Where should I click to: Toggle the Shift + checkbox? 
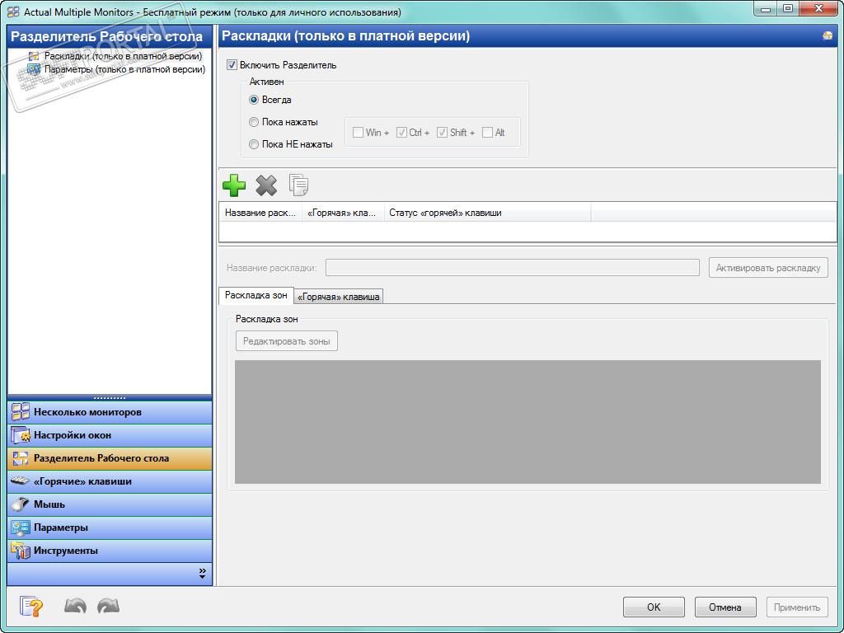(443, 133)
